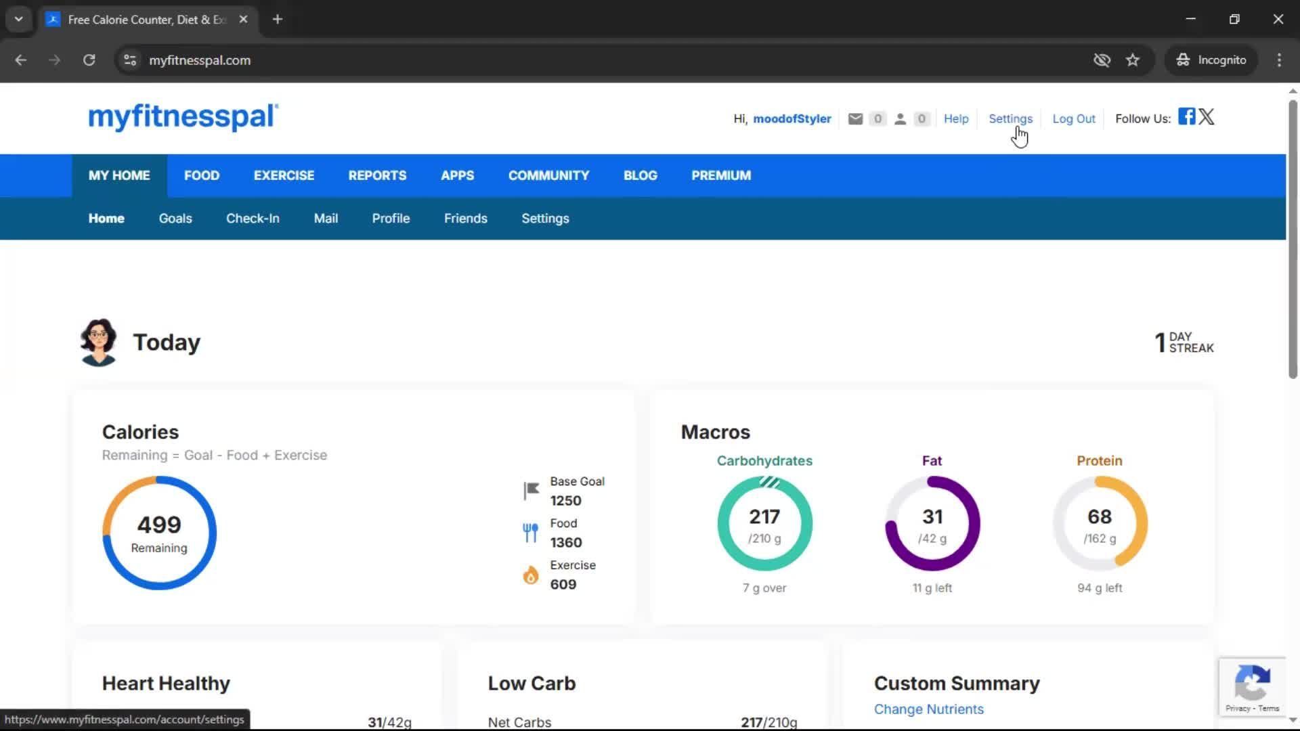The image size is (1300, 731).
Task: Bookmark page with the star icon
Action: 1133,60
